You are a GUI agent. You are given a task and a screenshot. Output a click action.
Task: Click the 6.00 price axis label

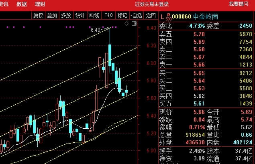tap(151, 63)
